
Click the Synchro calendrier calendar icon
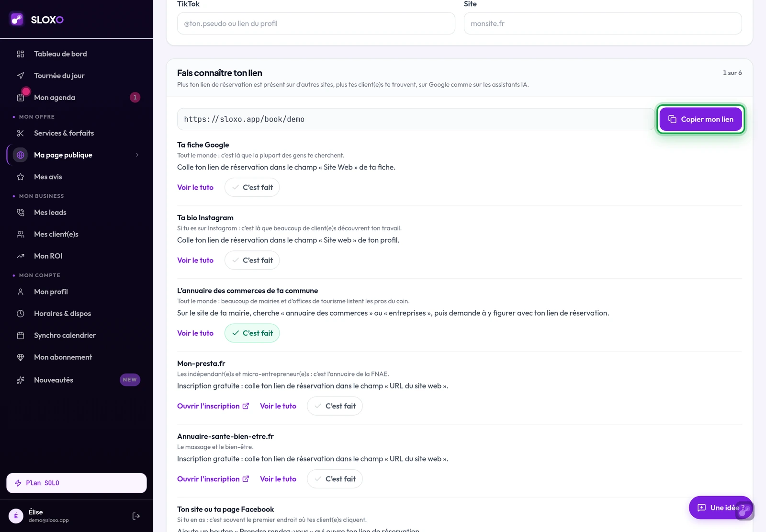[x=20, y=335]
